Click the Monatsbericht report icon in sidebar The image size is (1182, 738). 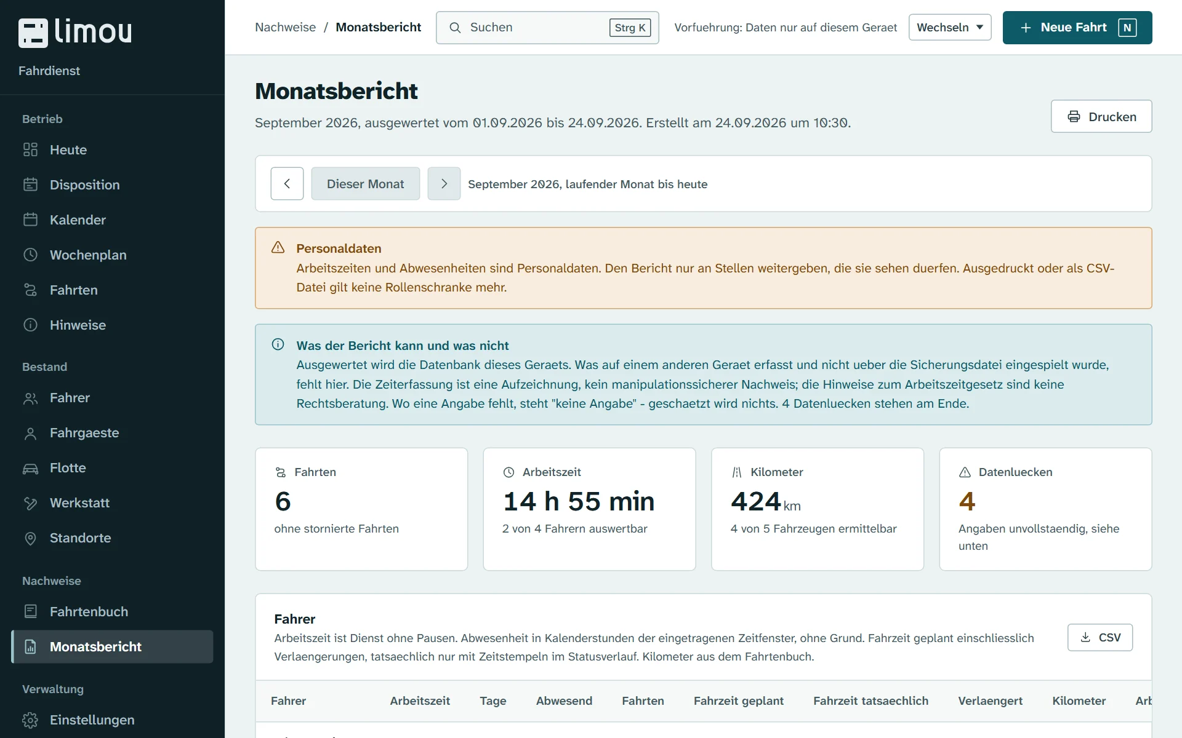point(30,647)
